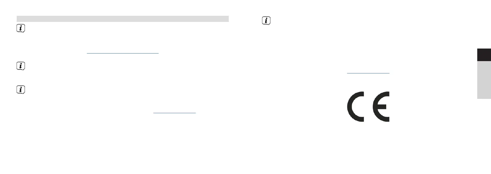The height and width of the screenshot is (174, 491).
Task: Click the right end of the gray header bar
Action: coord(227,19)
